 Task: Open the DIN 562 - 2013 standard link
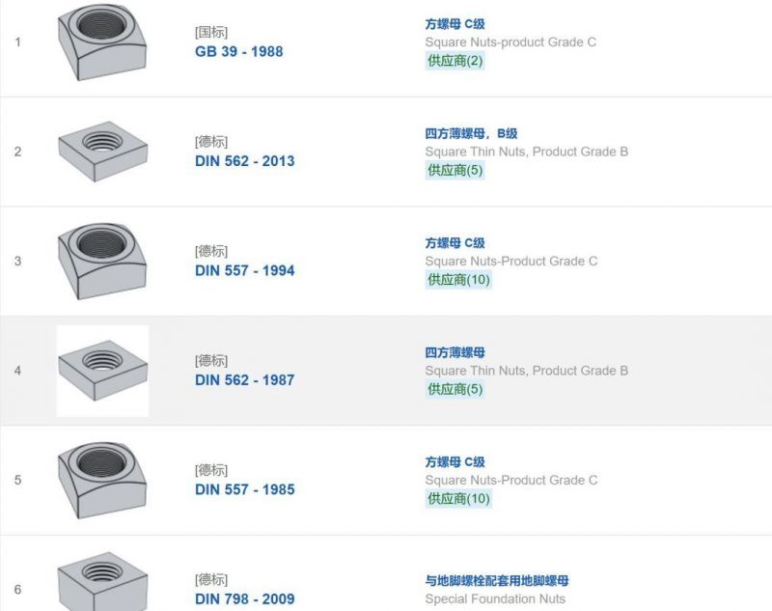[245, 161]
